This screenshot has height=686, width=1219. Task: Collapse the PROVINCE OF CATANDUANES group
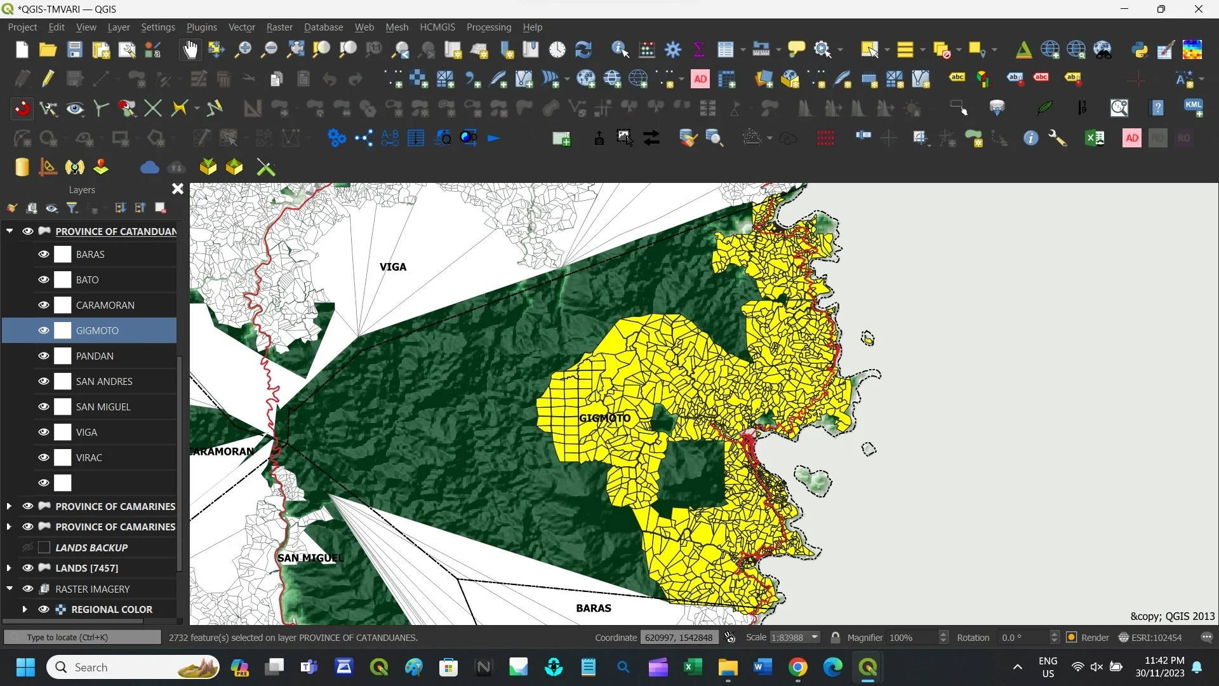10,231
